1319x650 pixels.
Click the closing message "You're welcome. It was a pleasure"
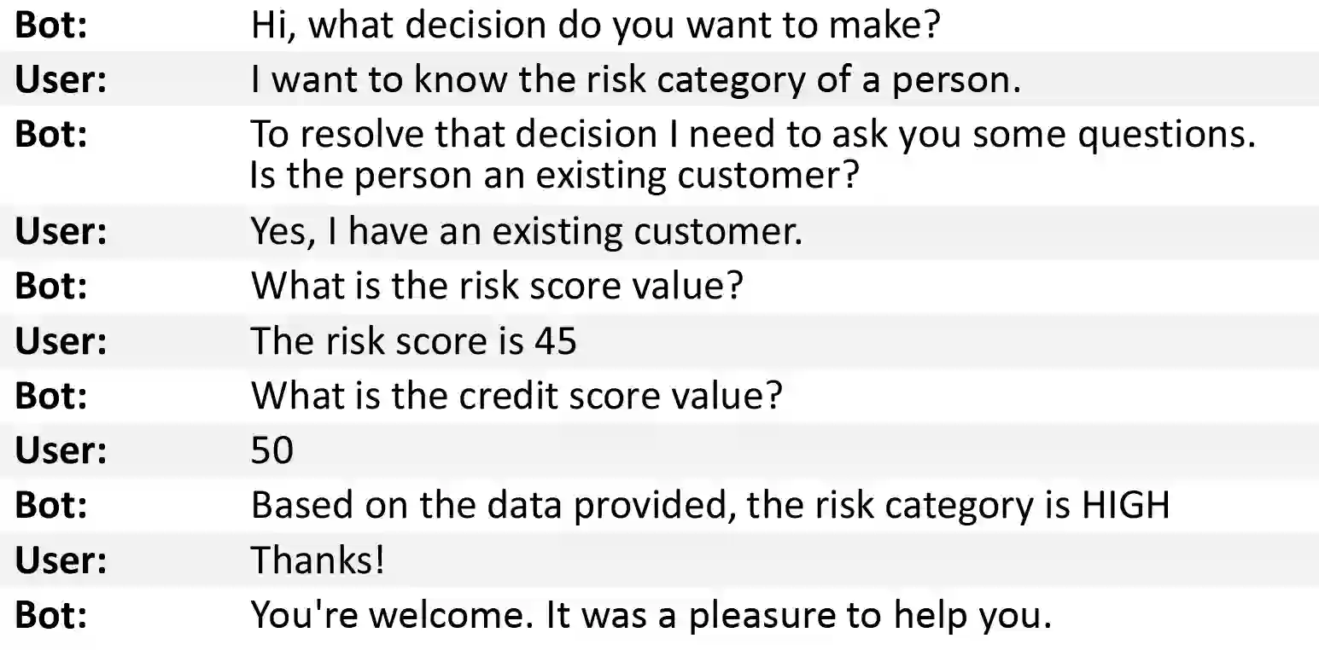[651, 615]
